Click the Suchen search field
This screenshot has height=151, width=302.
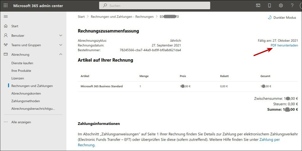[x=155, y=6]
